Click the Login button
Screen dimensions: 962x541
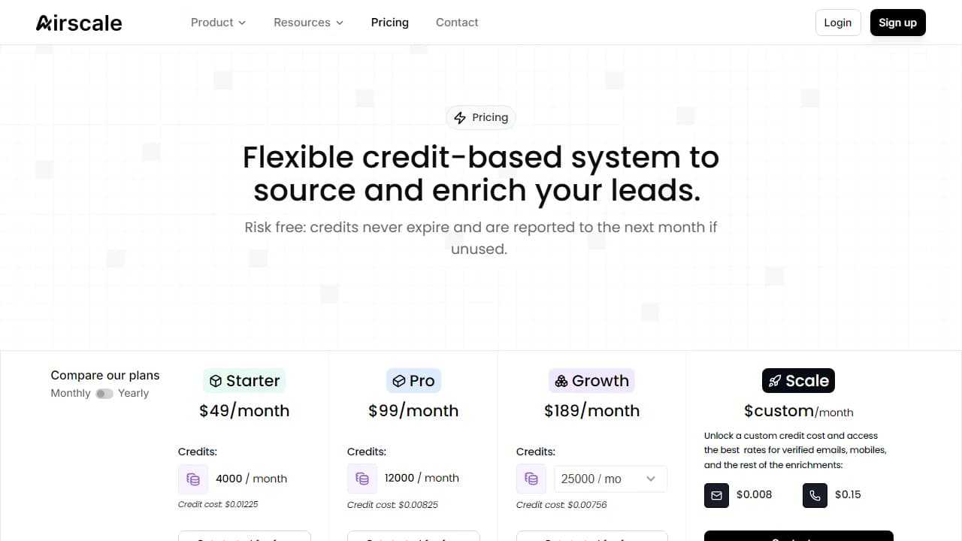(837, 23)
